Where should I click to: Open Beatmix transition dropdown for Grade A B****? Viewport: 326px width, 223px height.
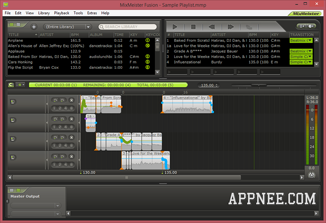click(x=301, y=51)
